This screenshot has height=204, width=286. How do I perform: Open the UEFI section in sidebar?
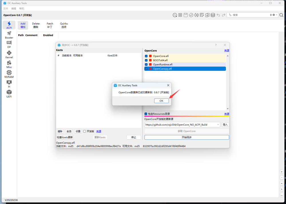pos(9,94)
